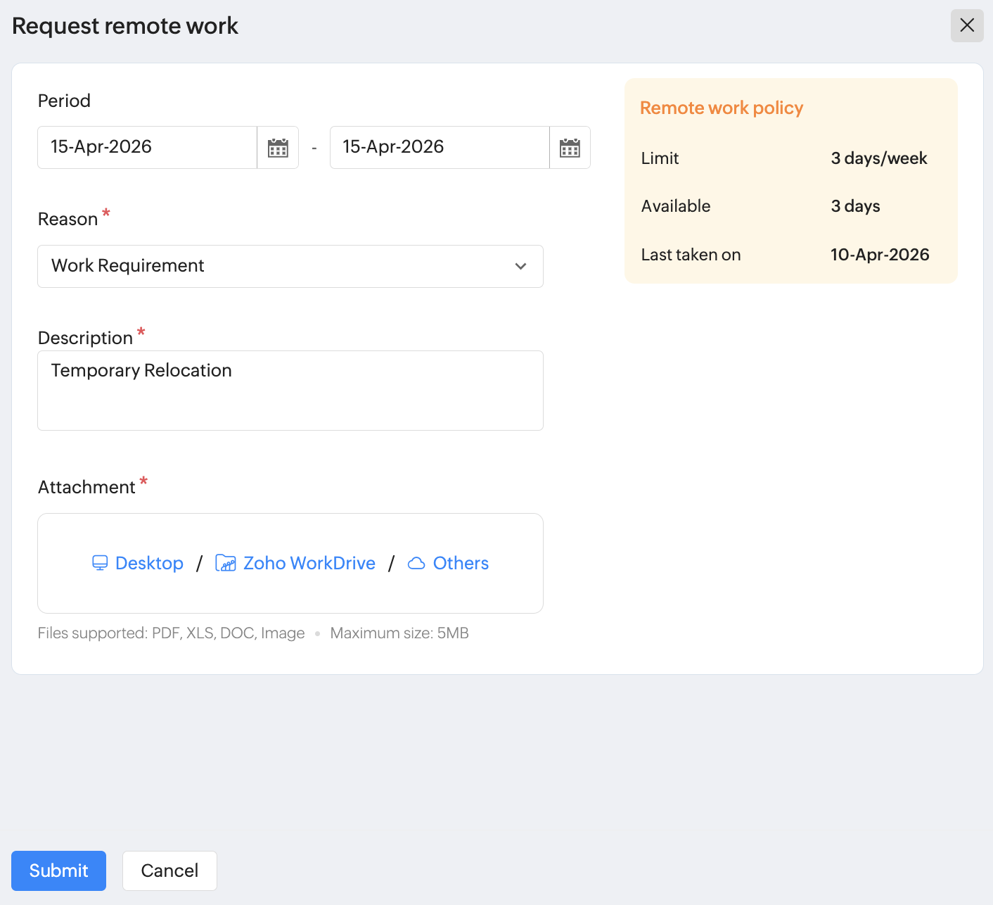Viewport: 993px width, 905px height.
Task: Attach a file from Zoho WorkDrive
Action: (x=309, y=563)
